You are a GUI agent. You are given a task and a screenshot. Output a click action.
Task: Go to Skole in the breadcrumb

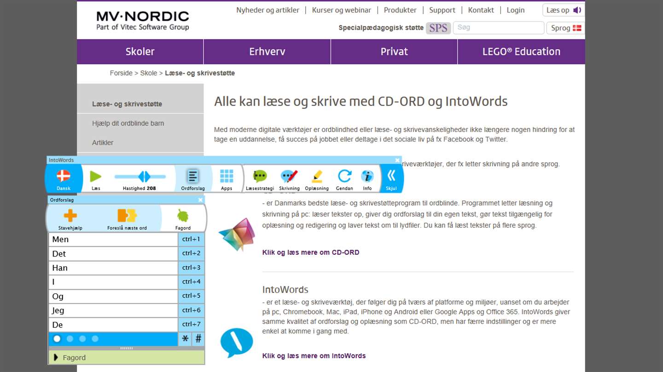click(x=149, y=73)
